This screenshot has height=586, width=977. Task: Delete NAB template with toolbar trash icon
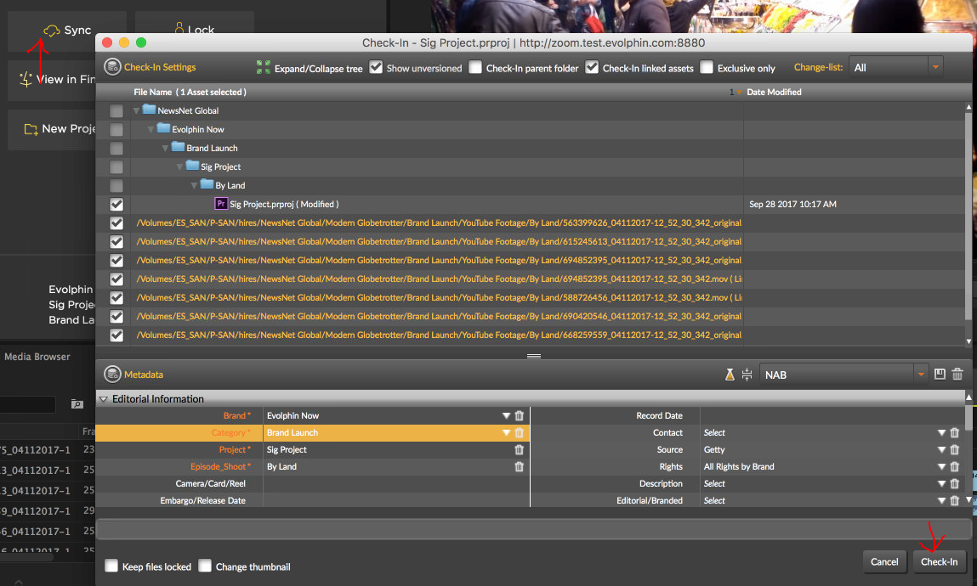(957, 374)
